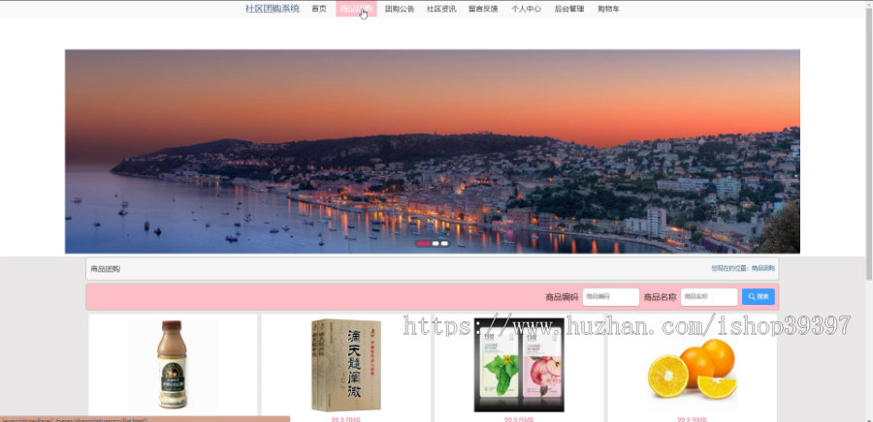This screenshot has height=422, width=873.
Task: Select the 商品团购 navigation item
Action: (x=356, y=9)
